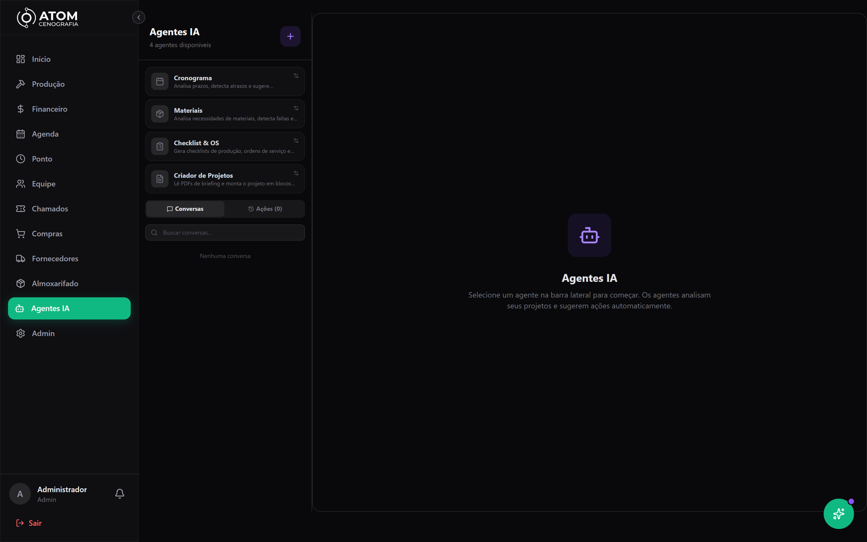Click the Ponto menu label
The width and height of the screenshot is (867, 542).
click(x=42, y=159)
